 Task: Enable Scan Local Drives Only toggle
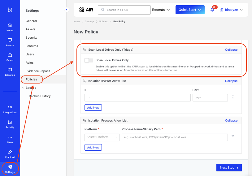pos(89,60)
